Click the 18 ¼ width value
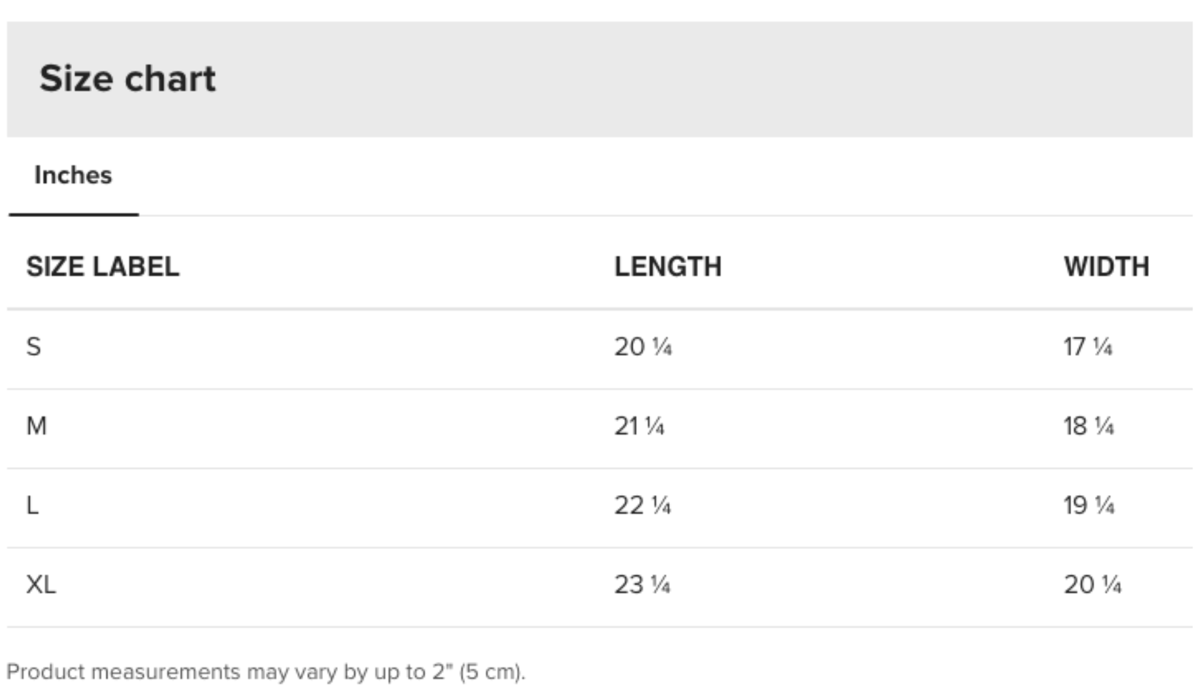Screen dimensions: 1199x700 click(1089, 426)
